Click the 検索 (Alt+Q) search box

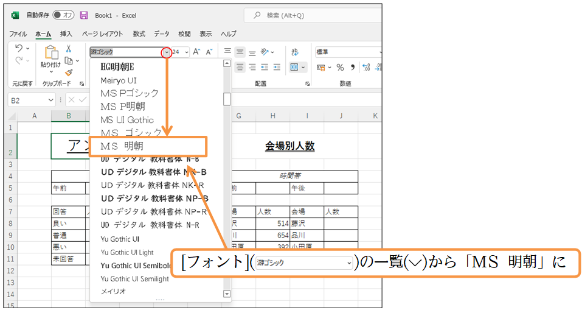pos(314,15)
